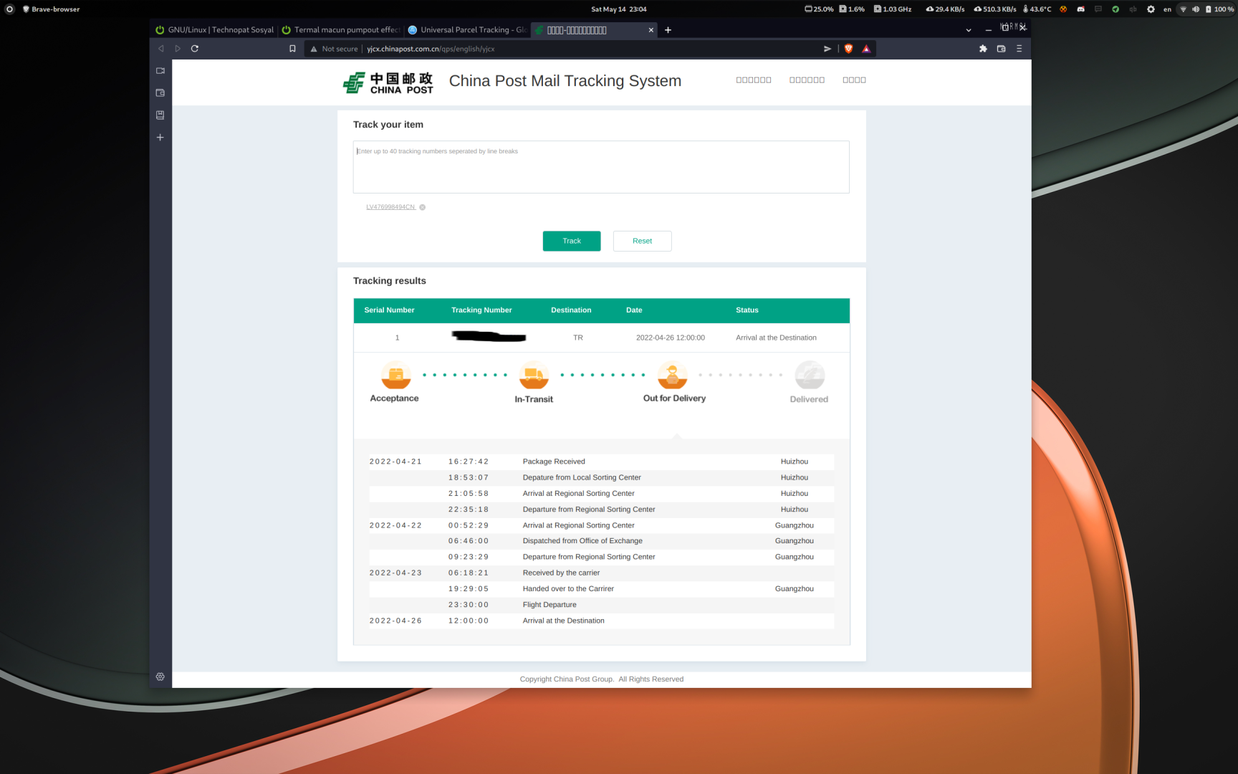Open the Extensions puzzle icon

[x=983, y=49]
